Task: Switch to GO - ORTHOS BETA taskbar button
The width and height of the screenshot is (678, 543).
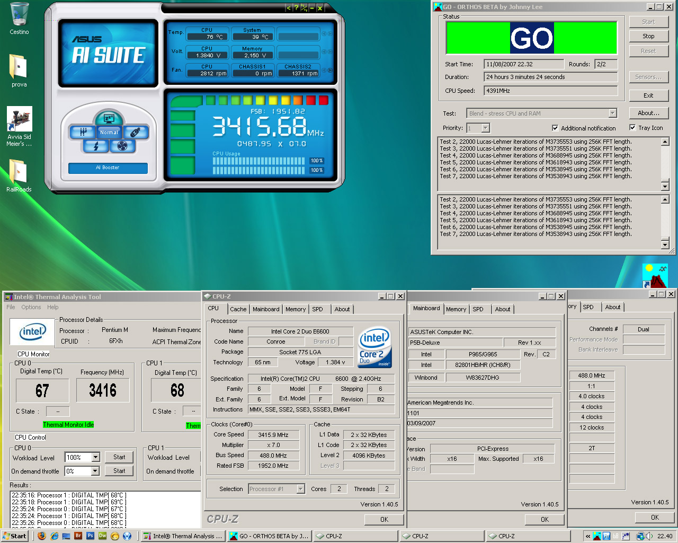Action: pos(269,536)
